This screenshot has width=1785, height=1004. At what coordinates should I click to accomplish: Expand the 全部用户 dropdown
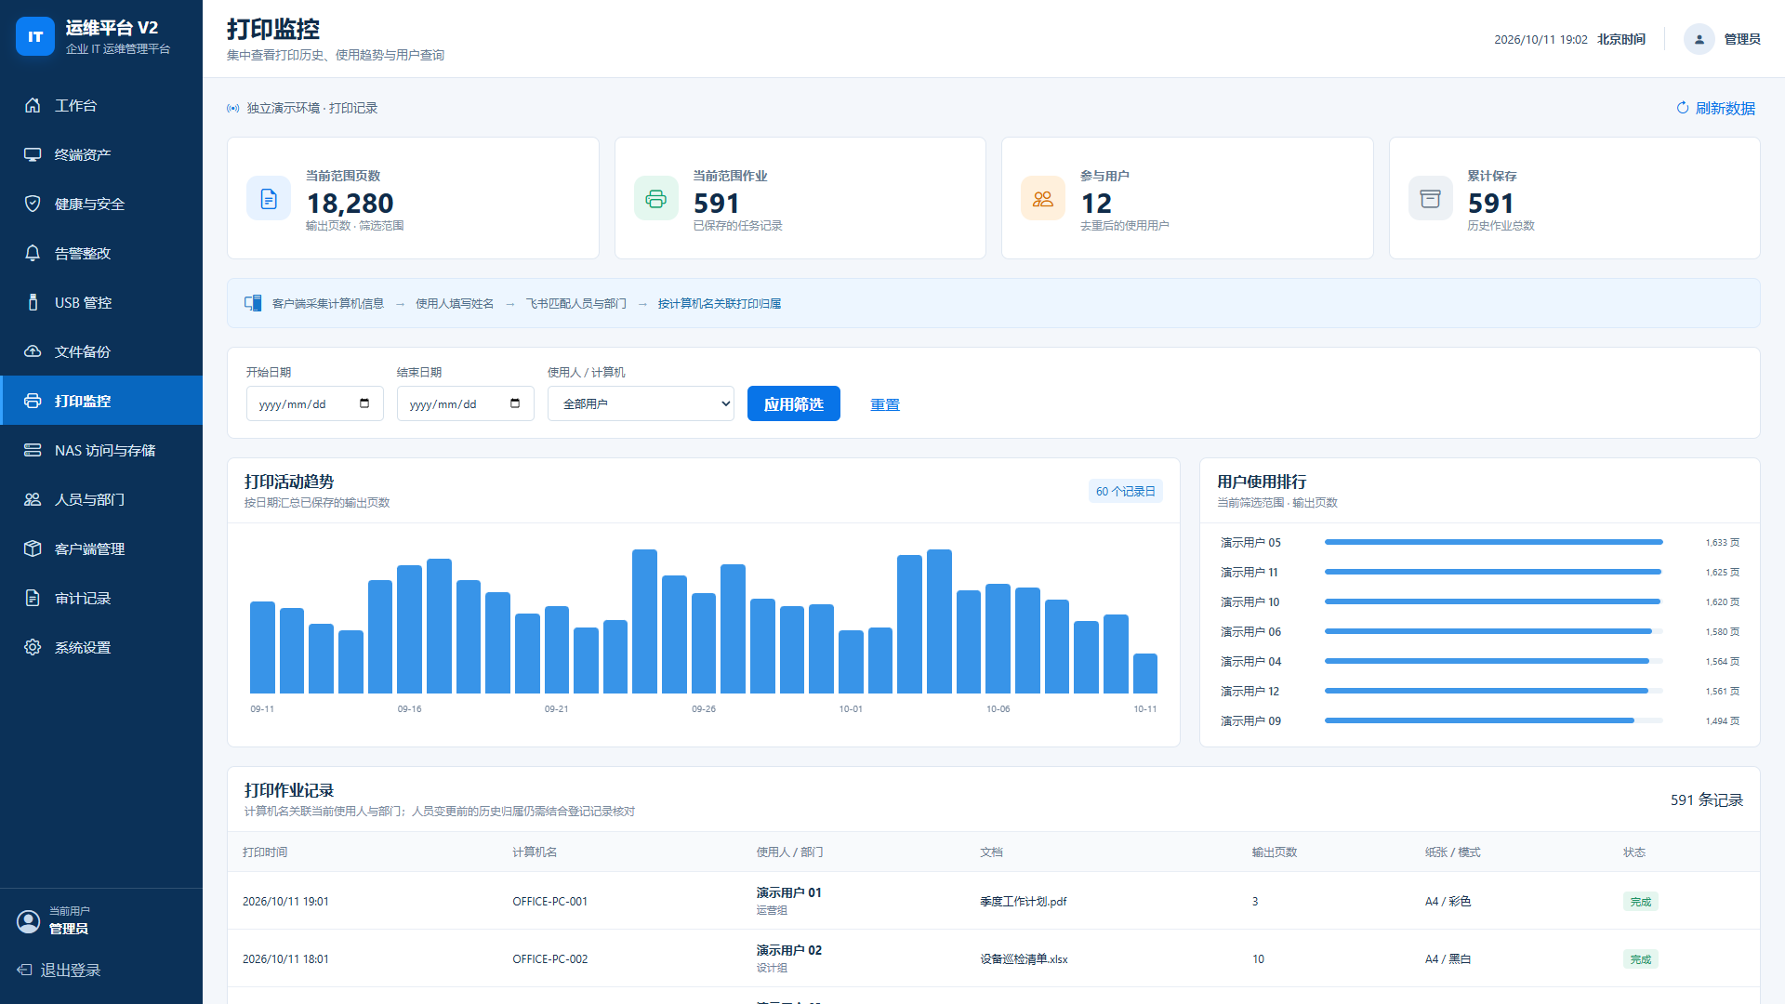pos(641,403)
